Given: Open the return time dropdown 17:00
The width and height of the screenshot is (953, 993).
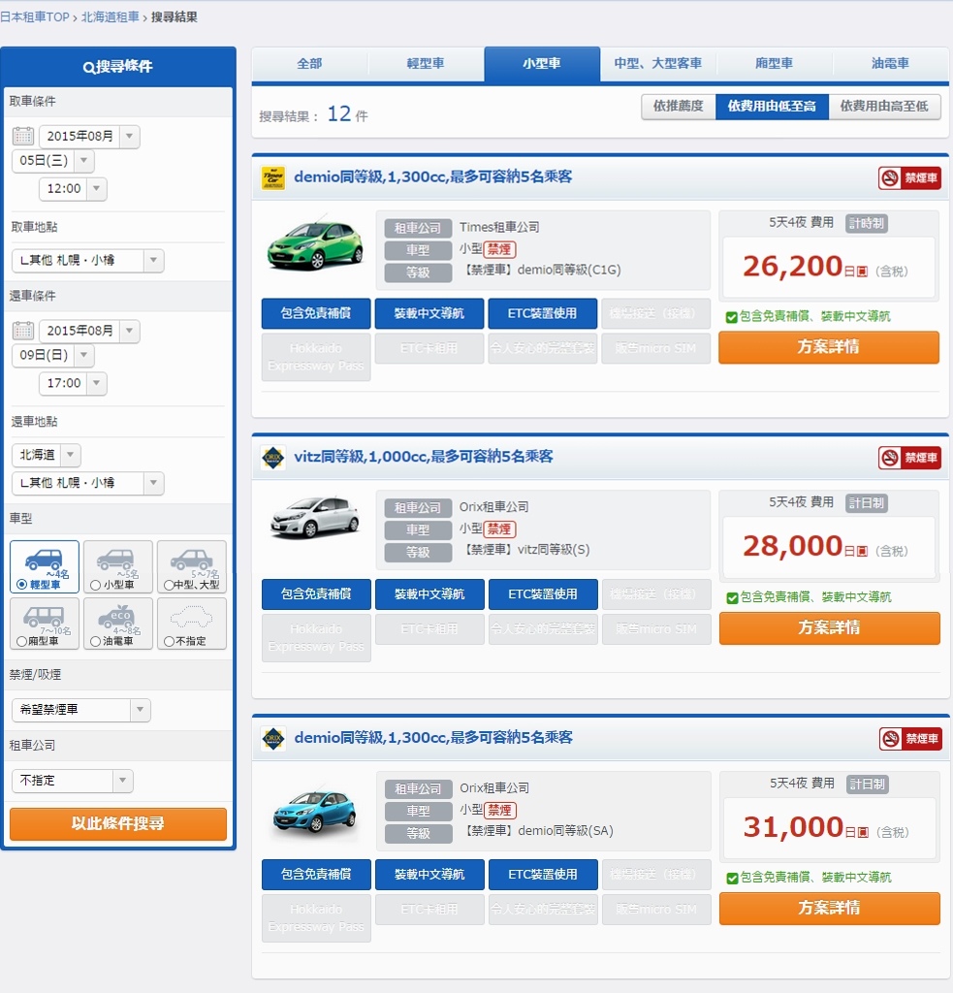Looking at the screenshot, I should tap(73, 383).
